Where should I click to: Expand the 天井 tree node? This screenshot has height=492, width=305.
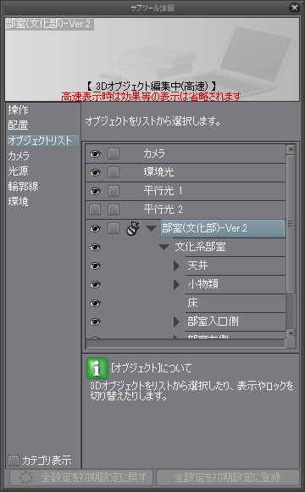(x=177, y=266)
